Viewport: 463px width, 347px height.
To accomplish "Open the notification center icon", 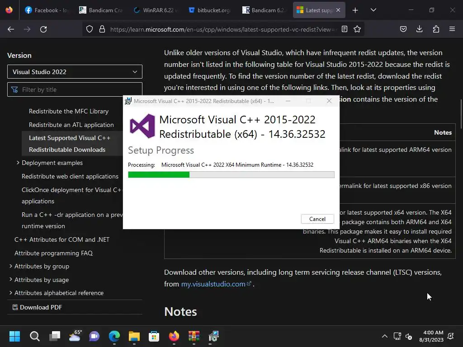I will point(451,336).
